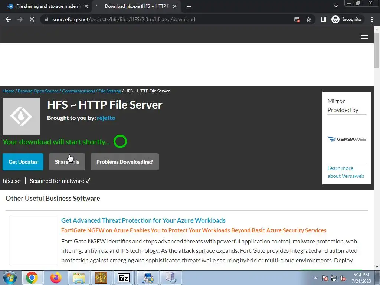Screen dimensions: 380x285
Task: Click the blocked content icon in address bar
Action: coord(297,19)
